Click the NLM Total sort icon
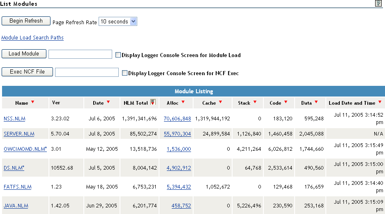 point(153,102)
